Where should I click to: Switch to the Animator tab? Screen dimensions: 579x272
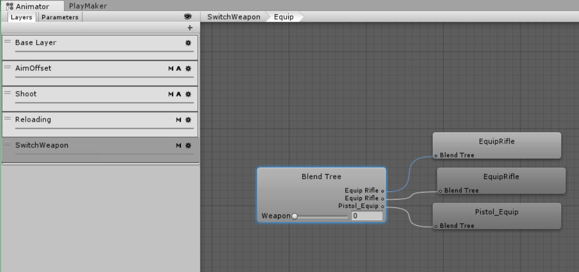tap(32, 6)
